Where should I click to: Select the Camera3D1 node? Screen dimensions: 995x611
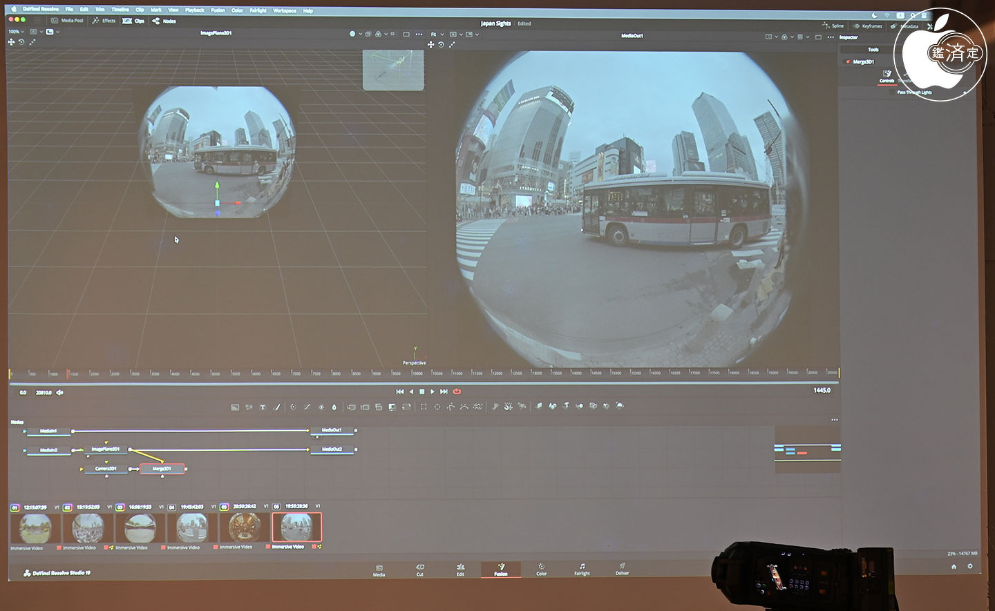click(x=106, y=469)
